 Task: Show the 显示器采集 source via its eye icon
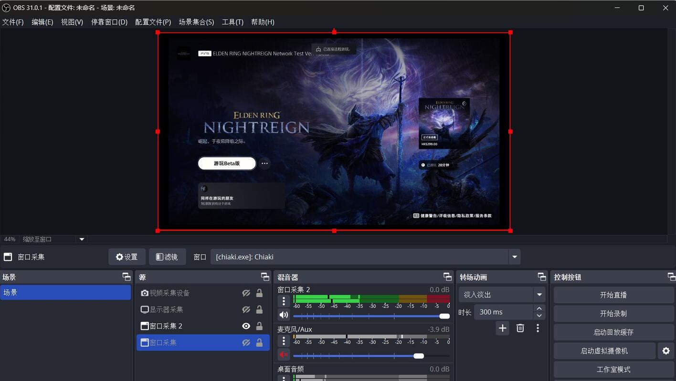[246, 309]
